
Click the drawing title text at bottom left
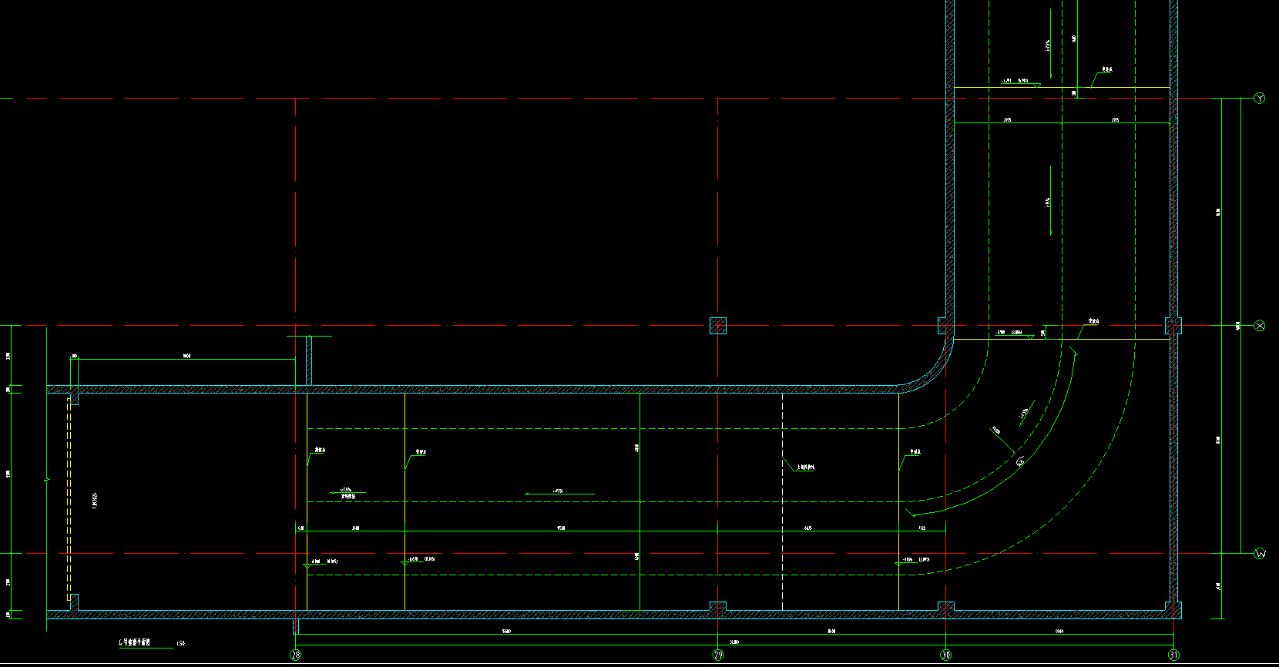134,642
